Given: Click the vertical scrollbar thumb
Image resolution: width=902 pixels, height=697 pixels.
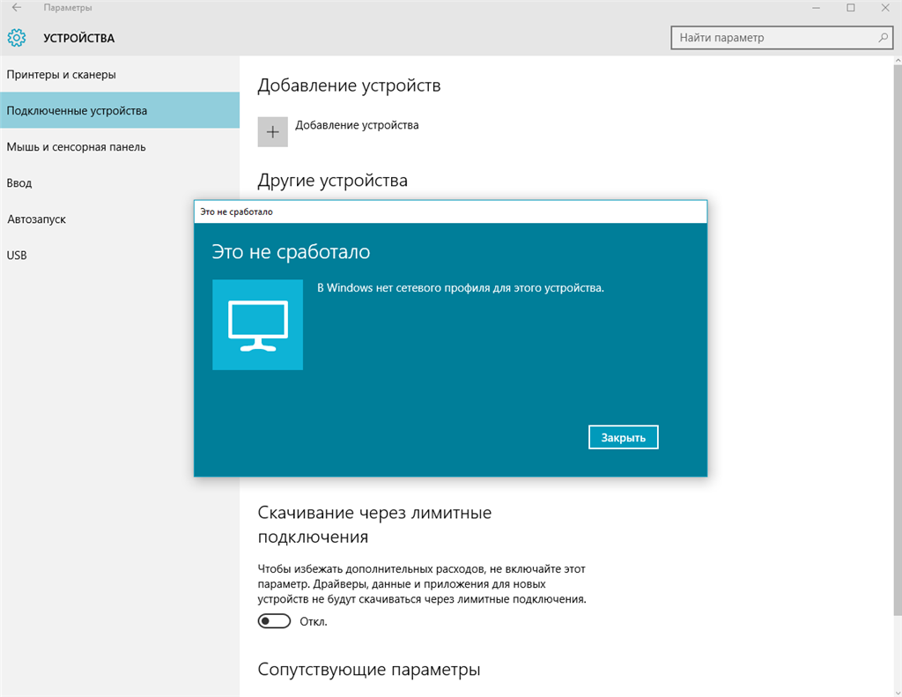Looking at the screenshot, I should click(898, 339).
